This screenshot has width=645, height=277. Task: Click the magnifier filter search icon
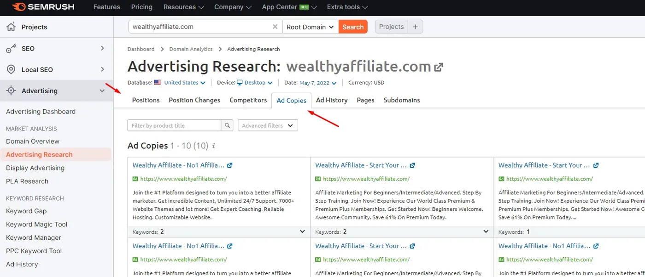point(227,125)
